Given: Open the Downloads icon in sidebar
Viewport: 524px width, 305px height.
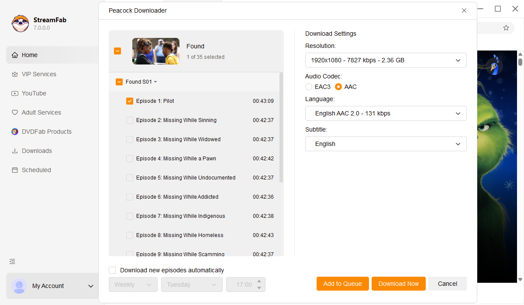Looking at the screenshot, I should 15,151.
